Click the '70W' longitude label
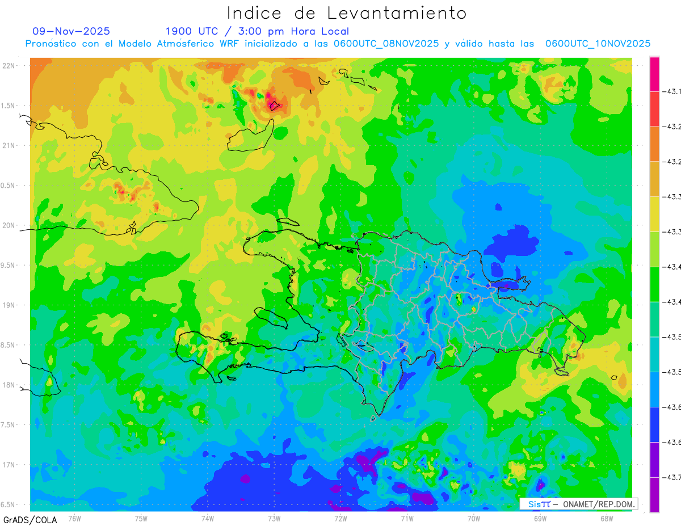This screenshot has height=526, width=681. pyautogui.click(x=474, y=518)
